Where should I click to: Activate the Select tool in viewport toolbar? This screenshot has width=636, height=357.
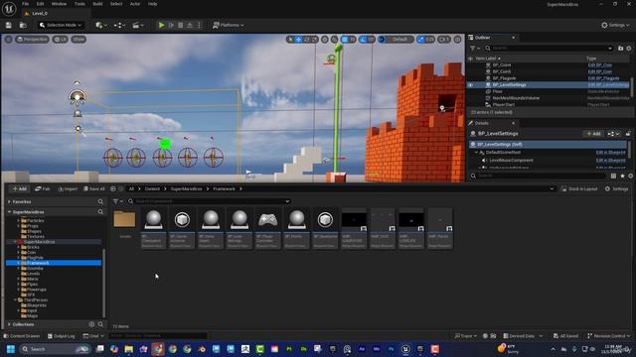point(290,40)
